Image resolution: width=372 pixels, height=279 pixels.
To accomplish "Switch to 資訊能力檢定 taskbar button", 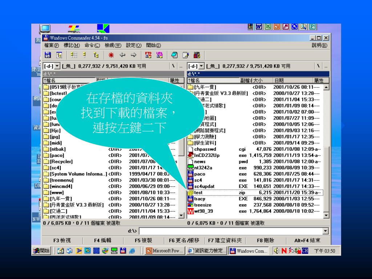I will click(x=207, y=251).
